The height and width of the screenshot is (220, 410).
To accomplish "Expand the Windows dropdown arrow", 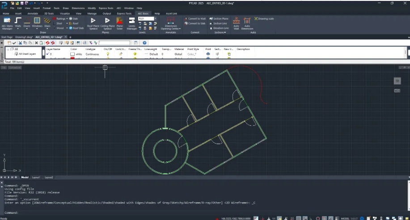I will click(x=37, y=29).
